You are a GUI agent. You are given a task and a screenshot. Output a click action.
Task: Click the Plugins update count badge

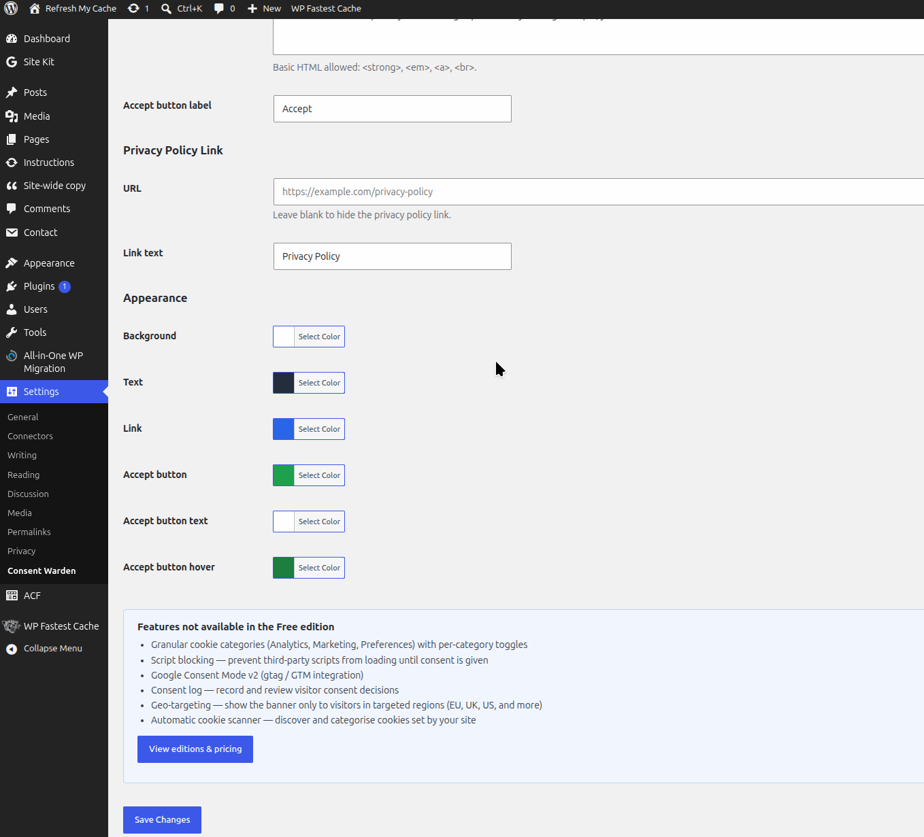65,286
